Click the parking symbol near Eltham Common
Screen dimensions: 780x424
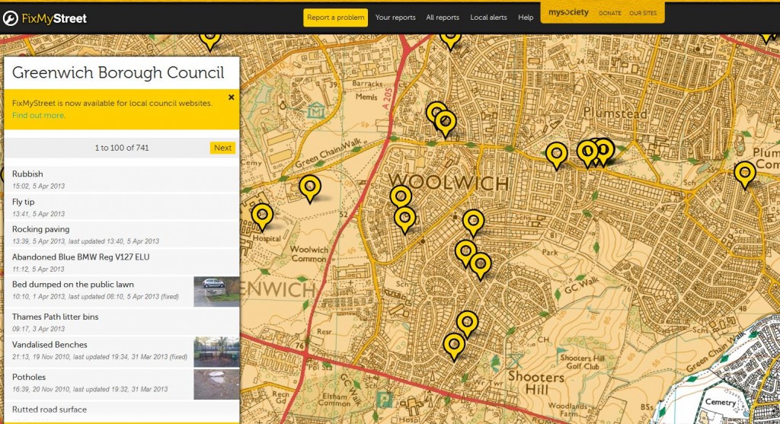point(384,399)
